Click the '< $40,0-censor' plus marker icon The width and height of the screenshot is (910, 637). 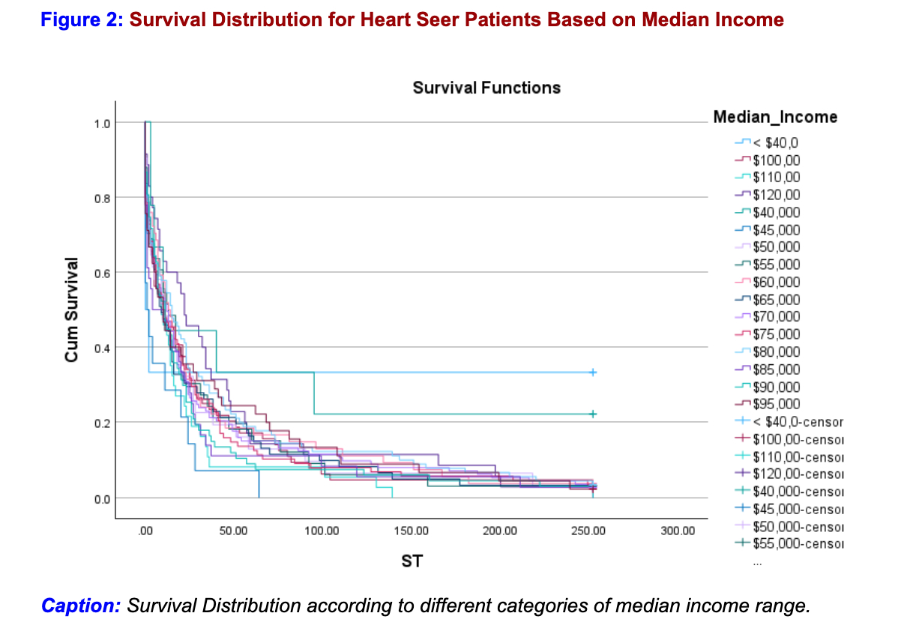point(743,422)
